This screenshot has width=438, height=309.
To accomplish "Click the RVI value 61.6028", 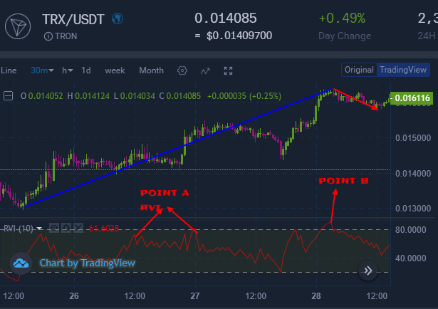I will pos(104,229).
